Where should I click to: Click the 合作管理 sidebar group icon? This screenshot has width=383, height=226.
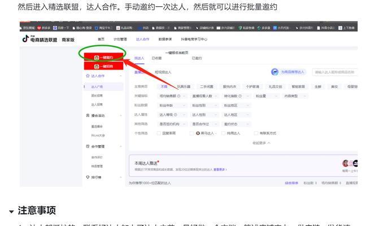click(x=88, y=146)
